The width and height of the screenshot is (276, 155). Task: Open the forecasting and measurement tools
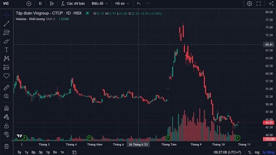[6, 67]
